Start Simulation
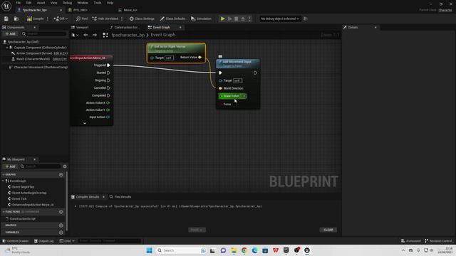The height and width of the screenshot is (256, 456). pos(201,18)
